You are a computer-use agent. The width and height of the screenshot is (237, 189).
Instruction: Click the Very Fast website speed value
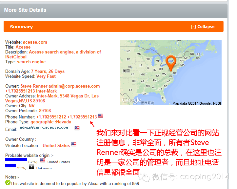(x=46, y=76)
